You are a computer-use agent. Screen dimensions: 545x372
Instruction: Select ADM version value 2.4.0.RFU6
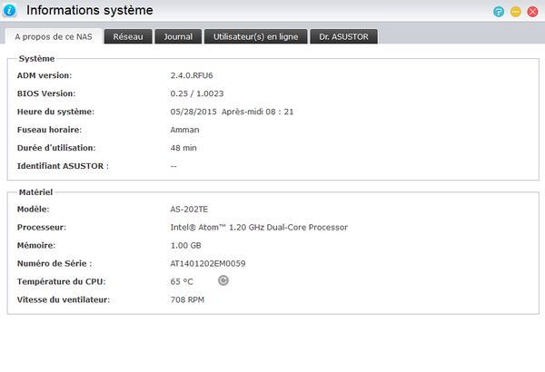pyautogui.click(x=192, y=75)
